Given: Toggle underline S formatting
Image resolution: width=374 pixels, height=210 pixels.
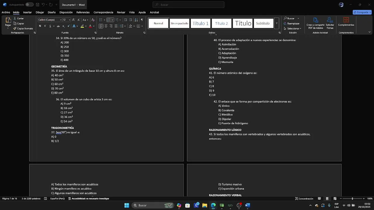Looking at the screenshot, I should pyautogui.click(x=50, y=26).
